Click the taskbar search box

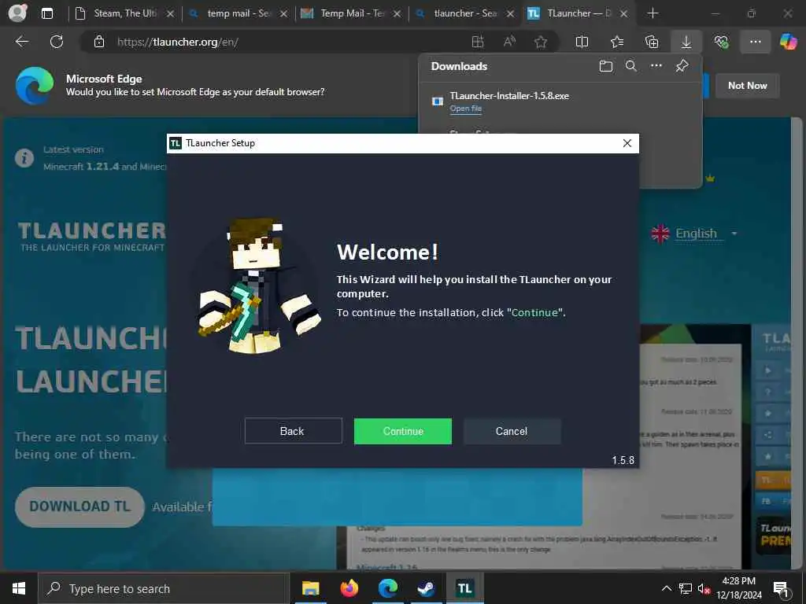pyautogui.click(x=164, y=588)
